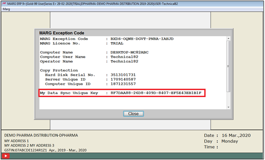Click the day value Monday
The image size is (265, 160).
tap(230, 141)
